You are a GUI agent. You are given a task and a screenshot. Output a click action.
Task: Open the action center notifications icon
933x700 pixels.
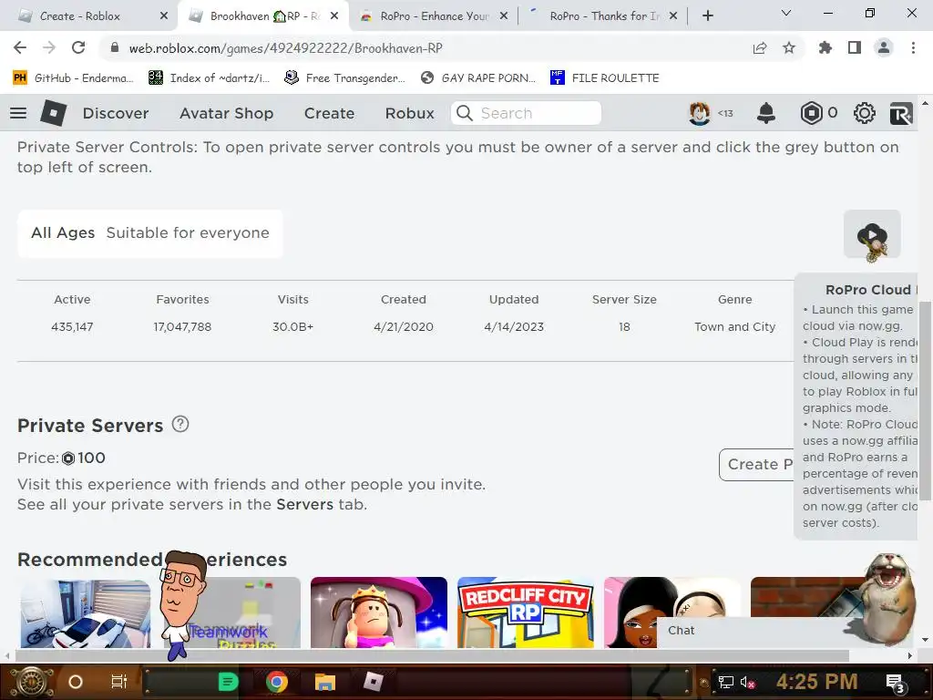point(896,683)
